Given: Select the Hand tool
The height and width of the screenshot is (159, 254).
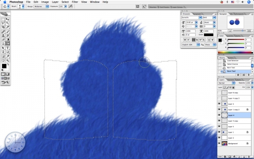Looking at the screenshot, I should (3, 60).
